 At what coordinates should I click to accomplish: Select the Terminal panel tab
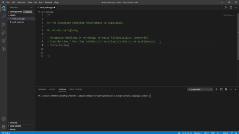click(x=62, y=89)
